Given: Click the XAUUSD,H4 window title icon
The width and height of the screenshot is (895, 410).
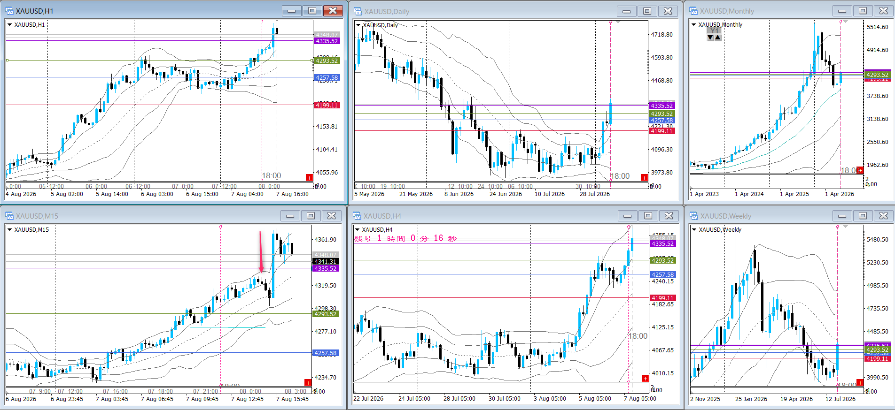Looking at the screenshot, I should (x=358, y=216).
